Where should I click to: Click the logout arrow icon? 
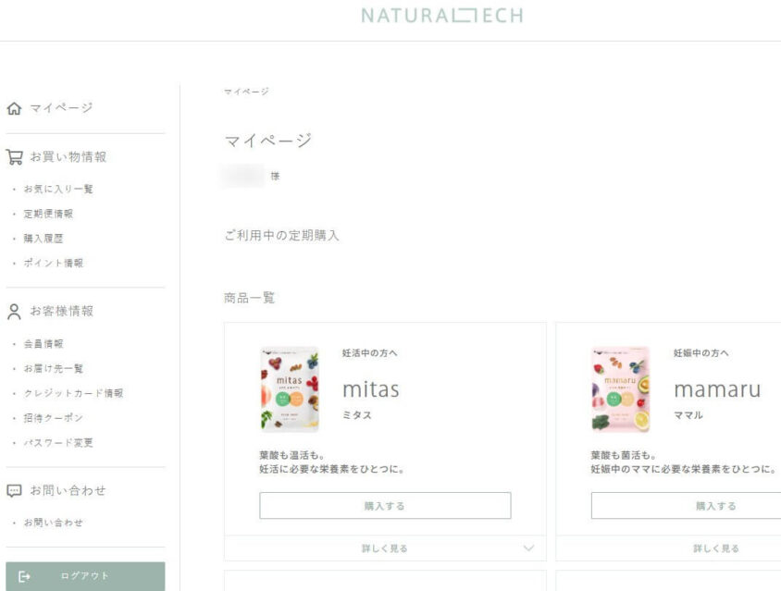tap(24, 576)
